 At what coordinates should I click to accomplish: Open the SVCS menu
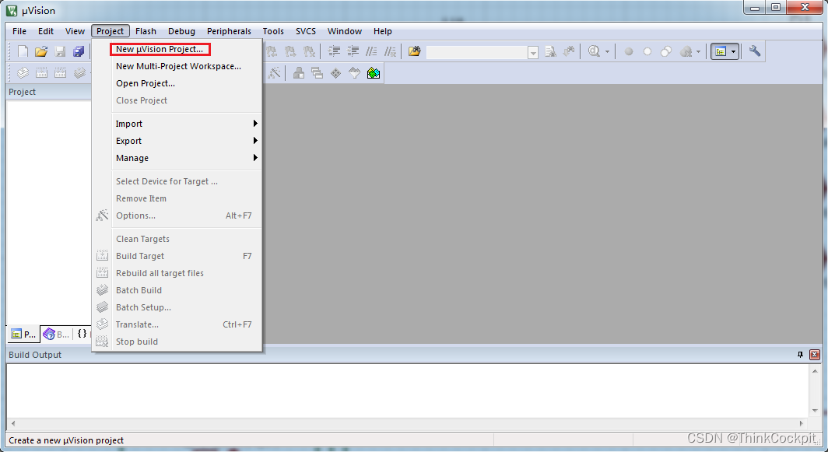coord(306,31)
